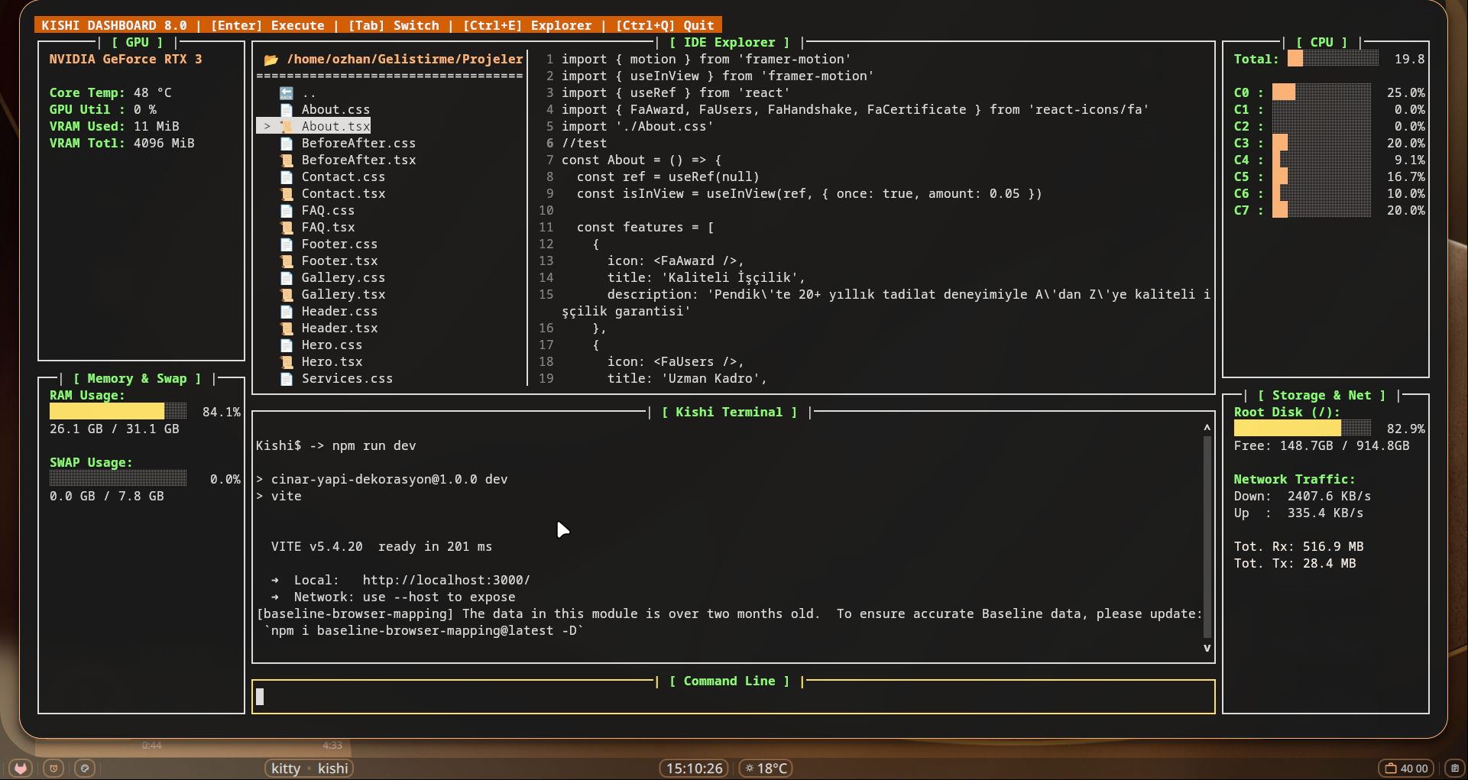Click the BeforeAfter.tsx script icon
This screenshot has width=1468, height=780.
[x=287, y=160]
